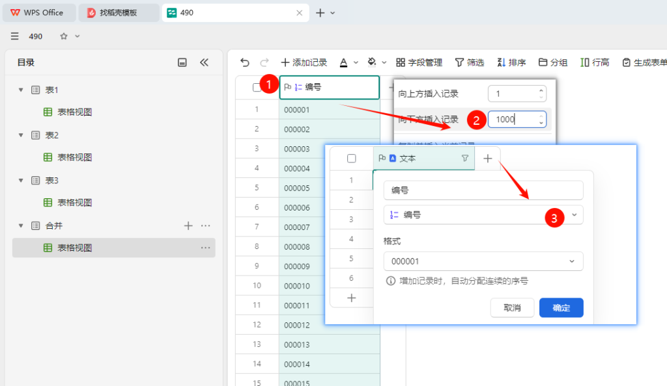Click the 文本 column header

click(x=423, y=158)
